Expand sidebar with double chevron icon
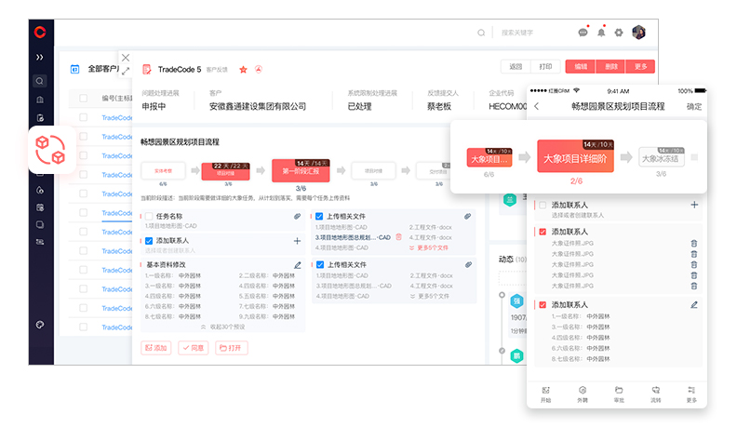Image resolution: width=737 pixels, height=427 pixels. [x=40, y=57]
